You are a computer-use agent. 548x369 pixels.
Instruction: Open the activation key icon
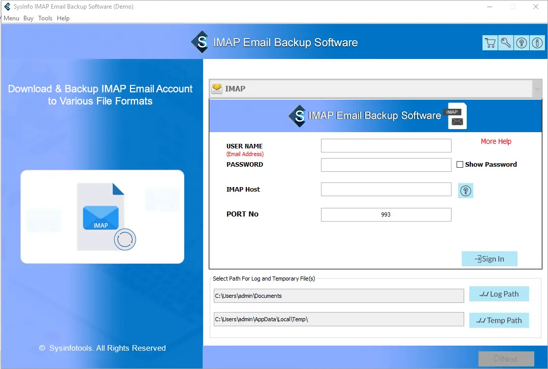(505, 43)
